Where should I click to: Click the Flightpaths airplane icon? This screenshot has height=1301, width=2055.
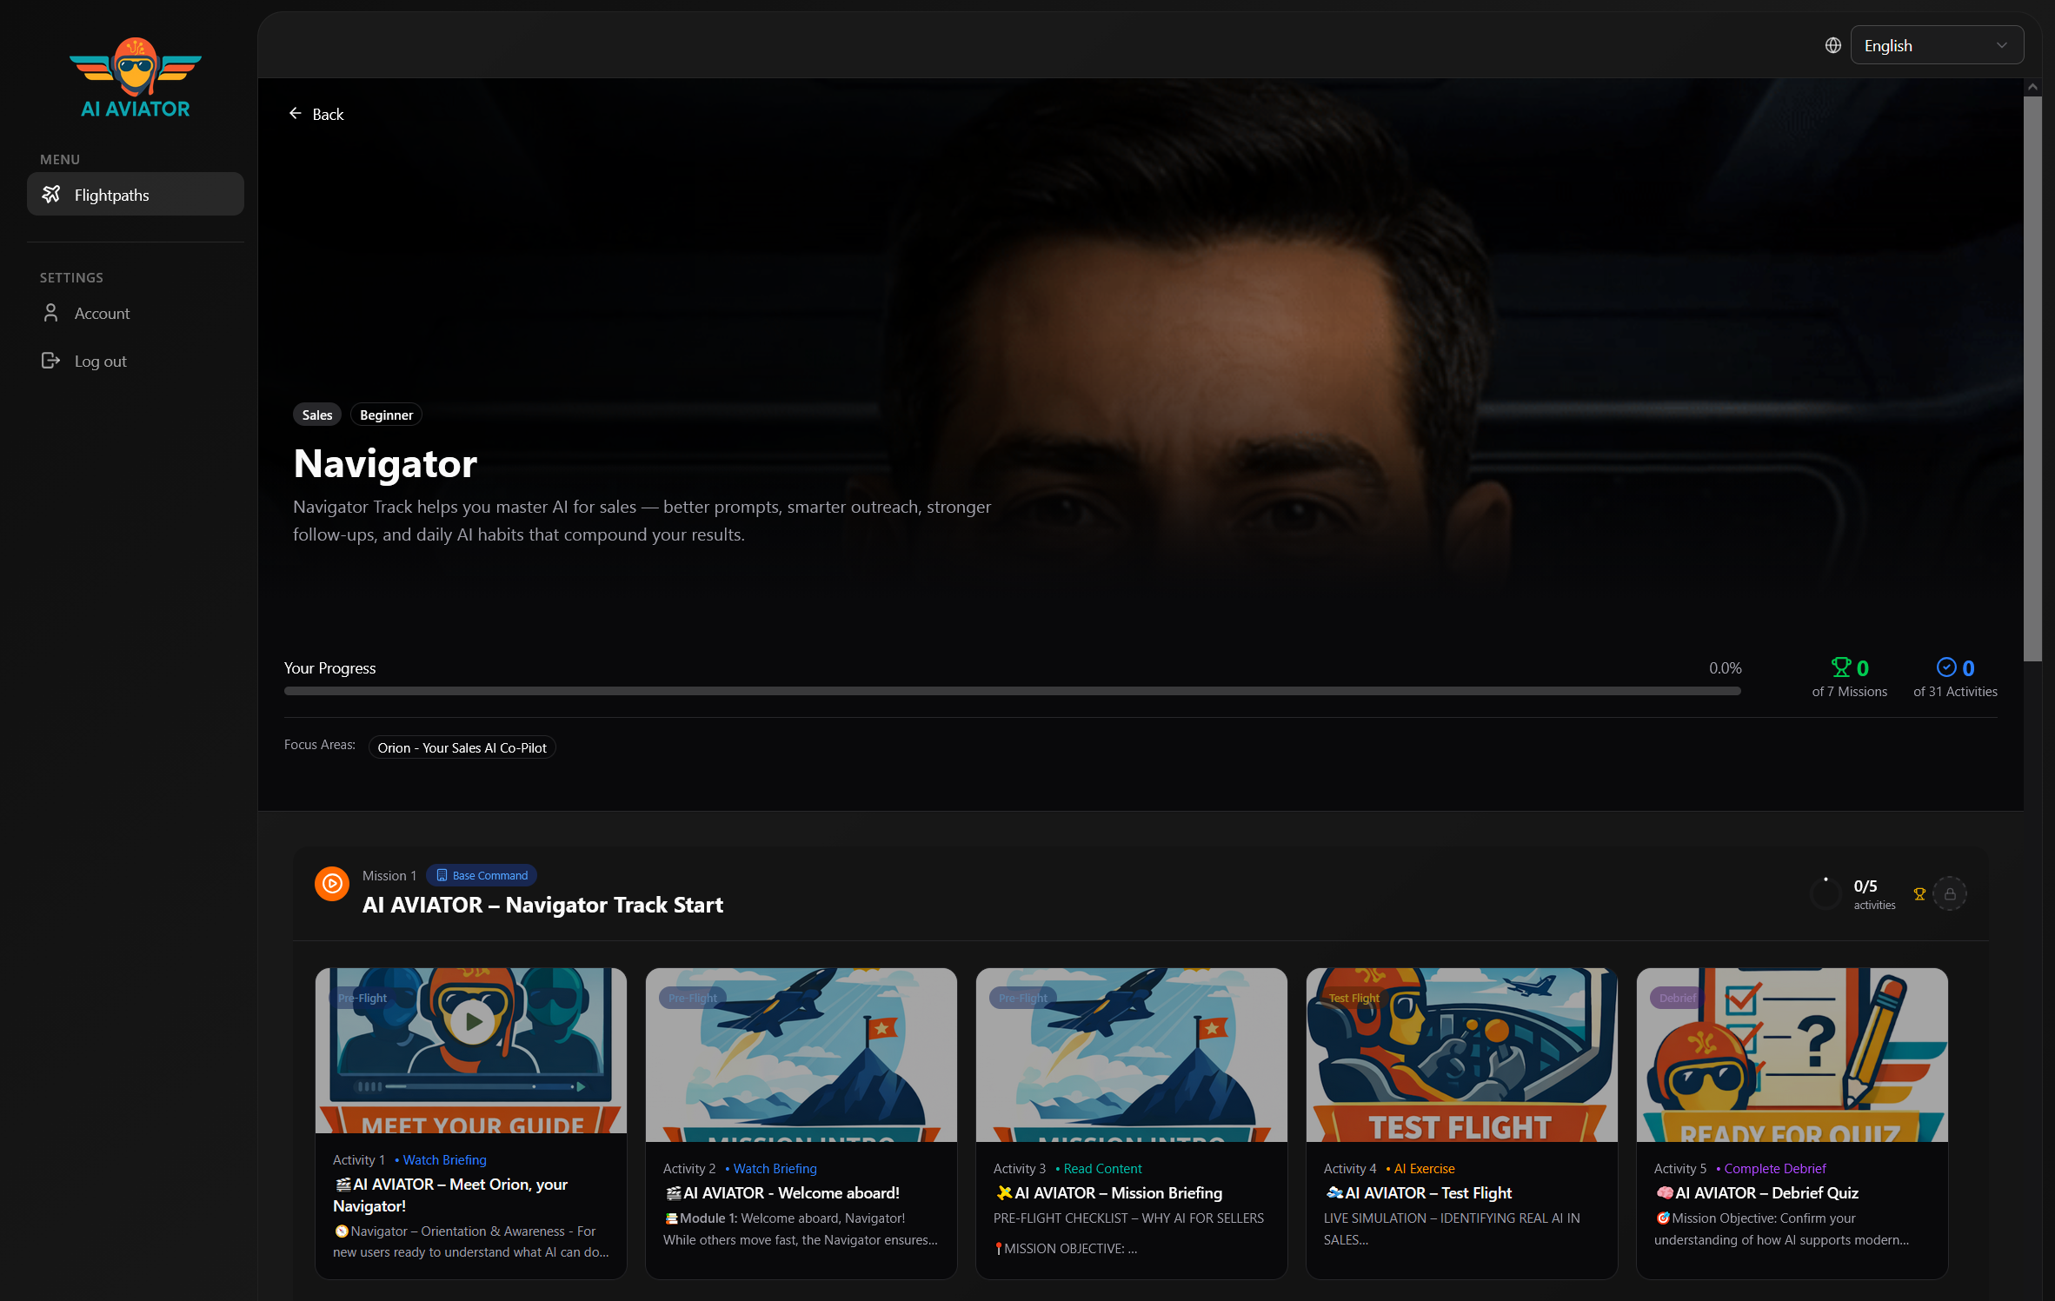pyautogui.click(x=51, y=194)
